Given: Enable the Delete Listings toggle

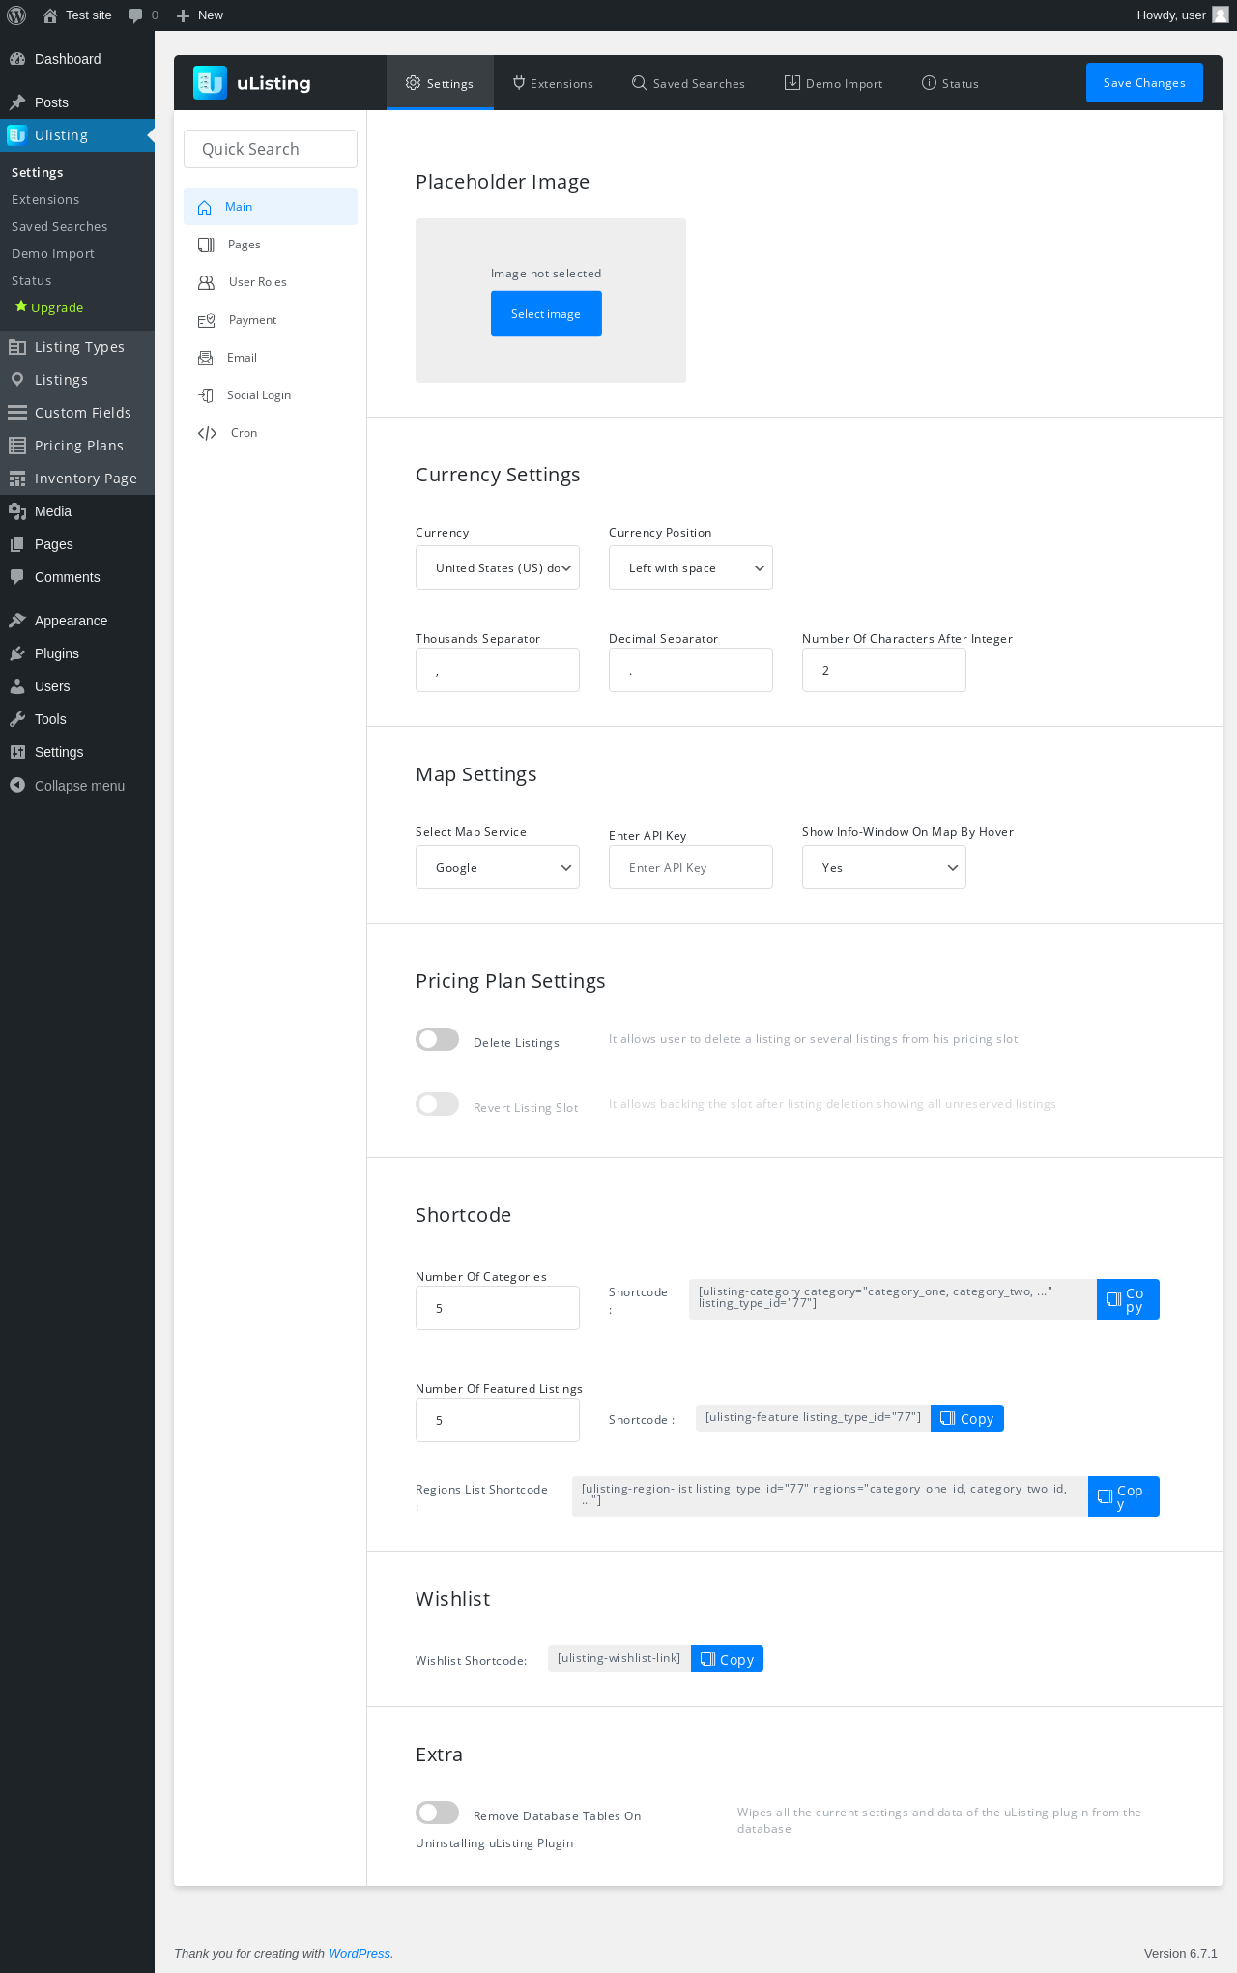Looking at the screenshot, I should tap(437, 1039).
